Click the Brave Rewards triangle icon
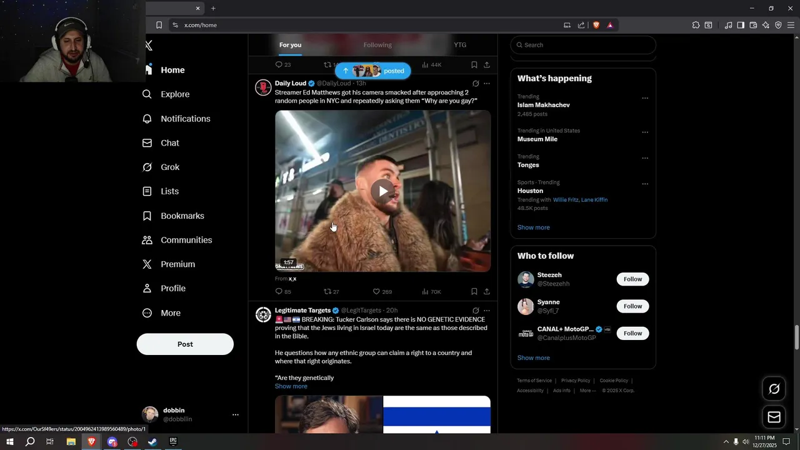 [x=610, y=25]
